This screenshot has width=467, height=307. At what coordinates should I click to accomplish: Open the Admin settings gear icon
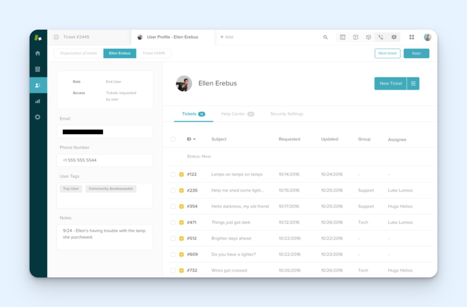tap(38, 117)
